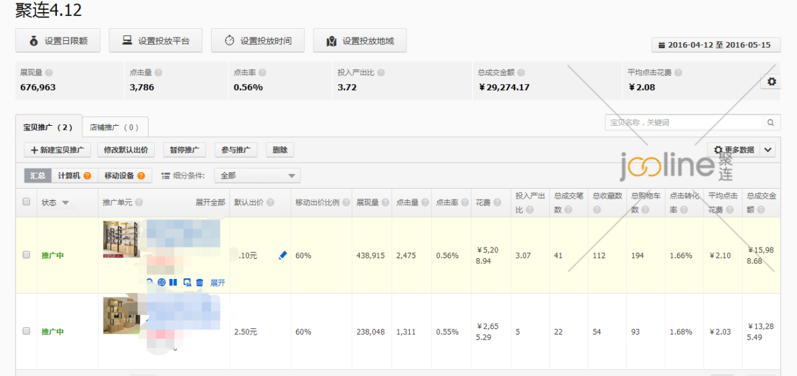The image size is (797, 376).
Task: Open the 细分条件 dropdown showing 全部
Action: pos(257,175)
